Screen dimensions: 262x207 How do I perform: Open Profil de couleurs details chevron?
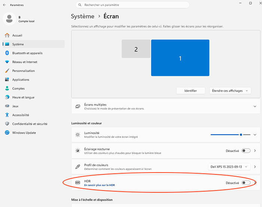coord(255,167)
